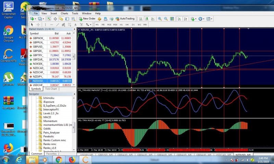Tile chart windows with the grid icon

pos(172,19)
